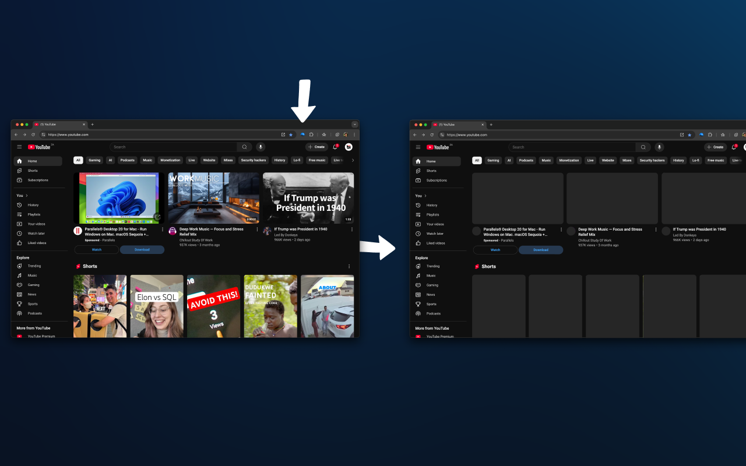
Task: Open the notifications bell in left window
Action: 335,147
